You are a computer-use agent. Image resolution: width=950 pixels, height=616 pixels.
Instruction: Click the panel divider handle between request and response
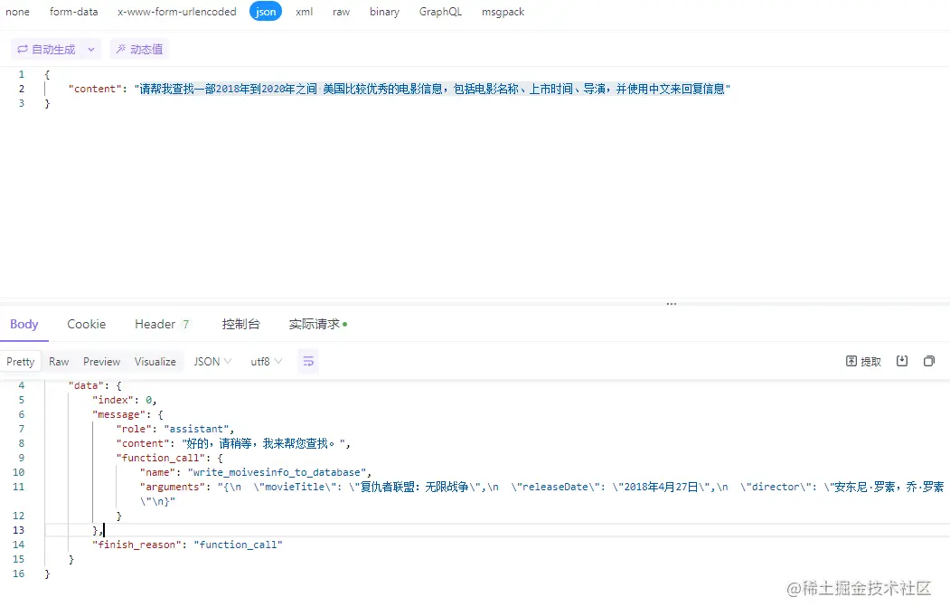671,305
